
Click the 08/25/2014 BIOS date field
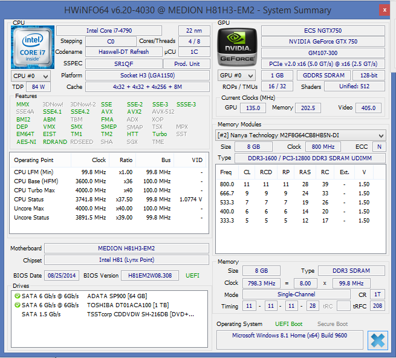tap(62, 276)
